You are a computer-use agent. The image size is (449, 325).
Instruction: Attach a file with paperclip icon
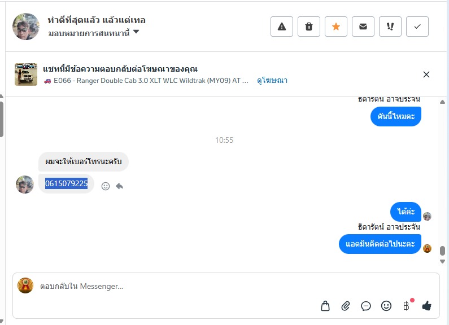(346, 306)
